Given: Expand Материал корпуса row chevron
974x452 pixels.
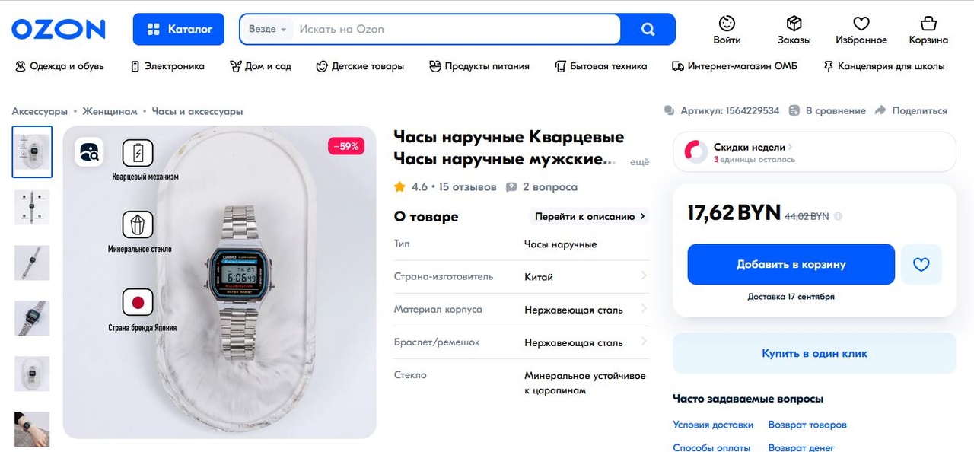Looking at the screenshot, I should point(644,308).
